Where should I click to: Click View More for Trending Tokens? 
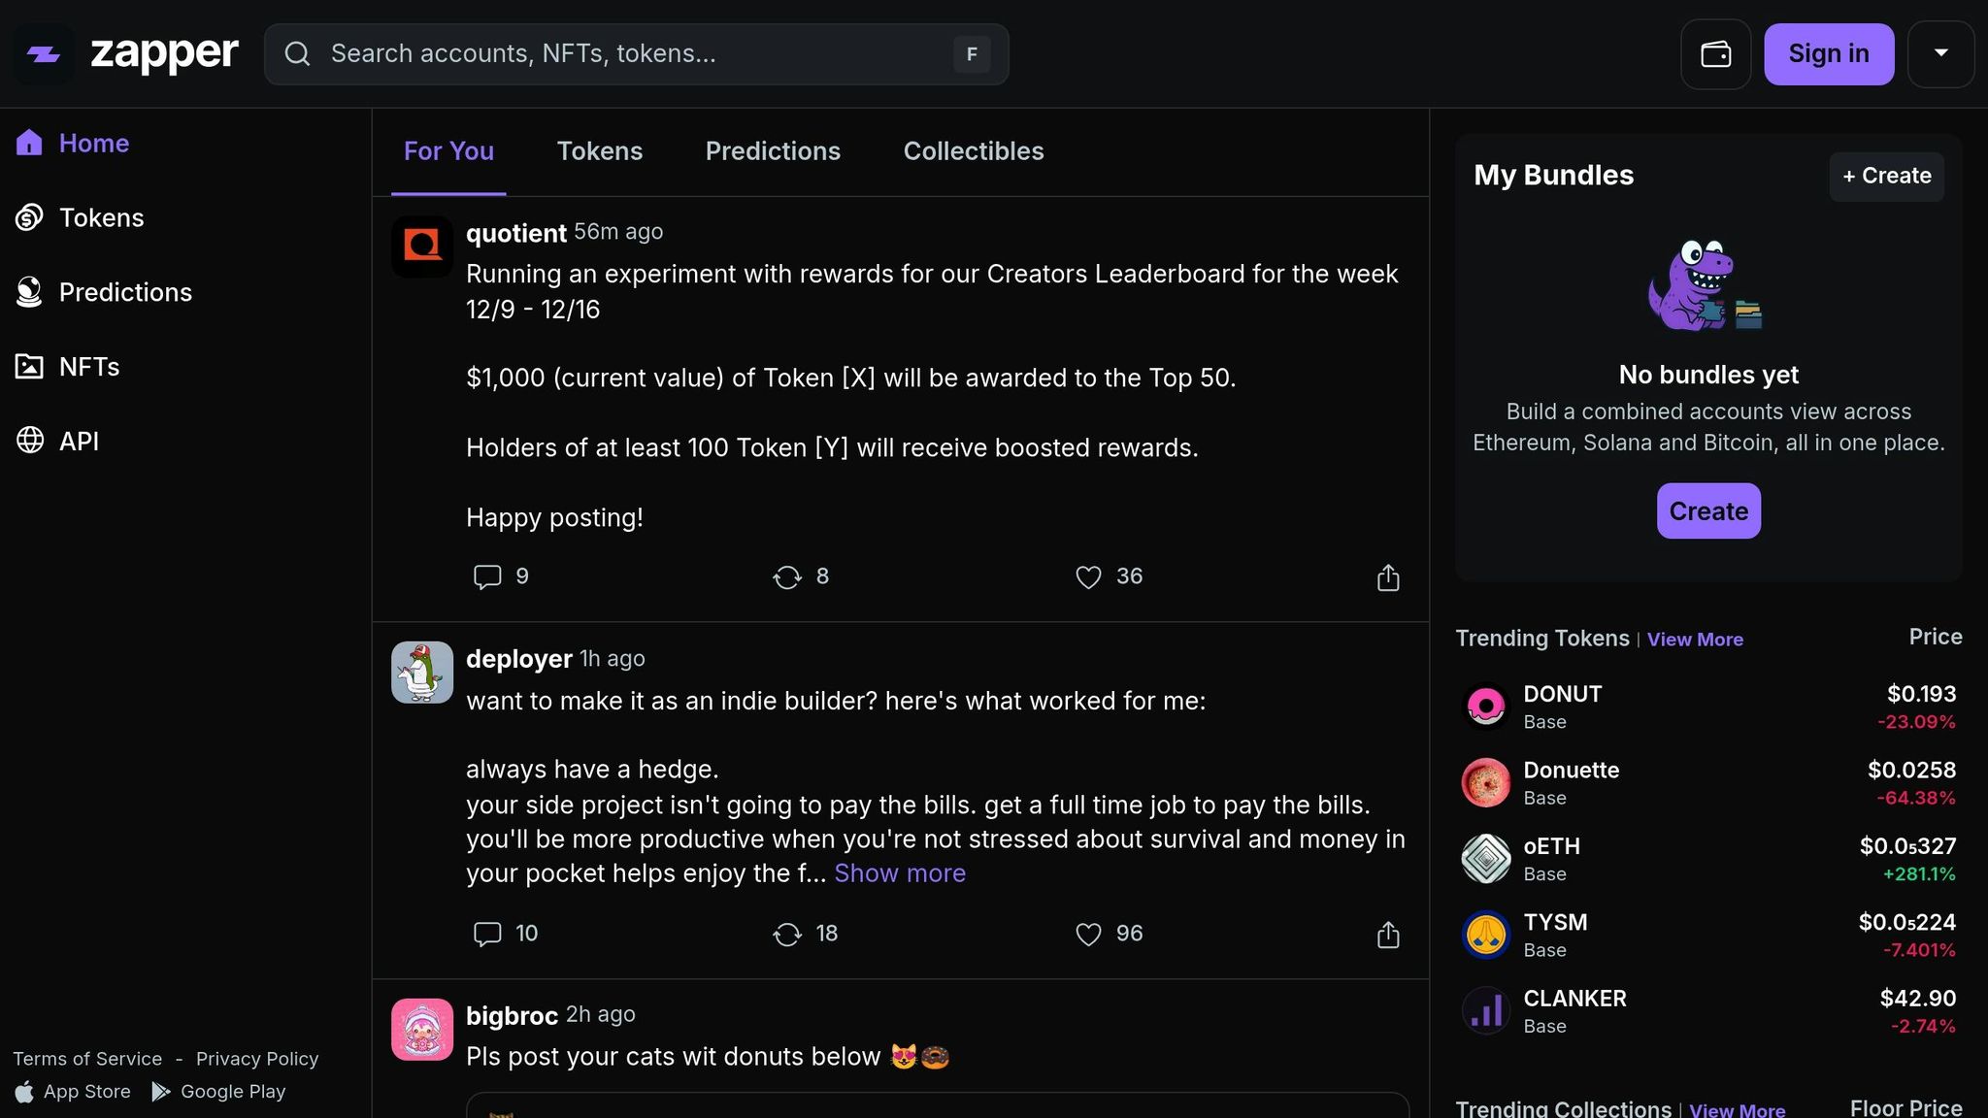coord(1695,640)
